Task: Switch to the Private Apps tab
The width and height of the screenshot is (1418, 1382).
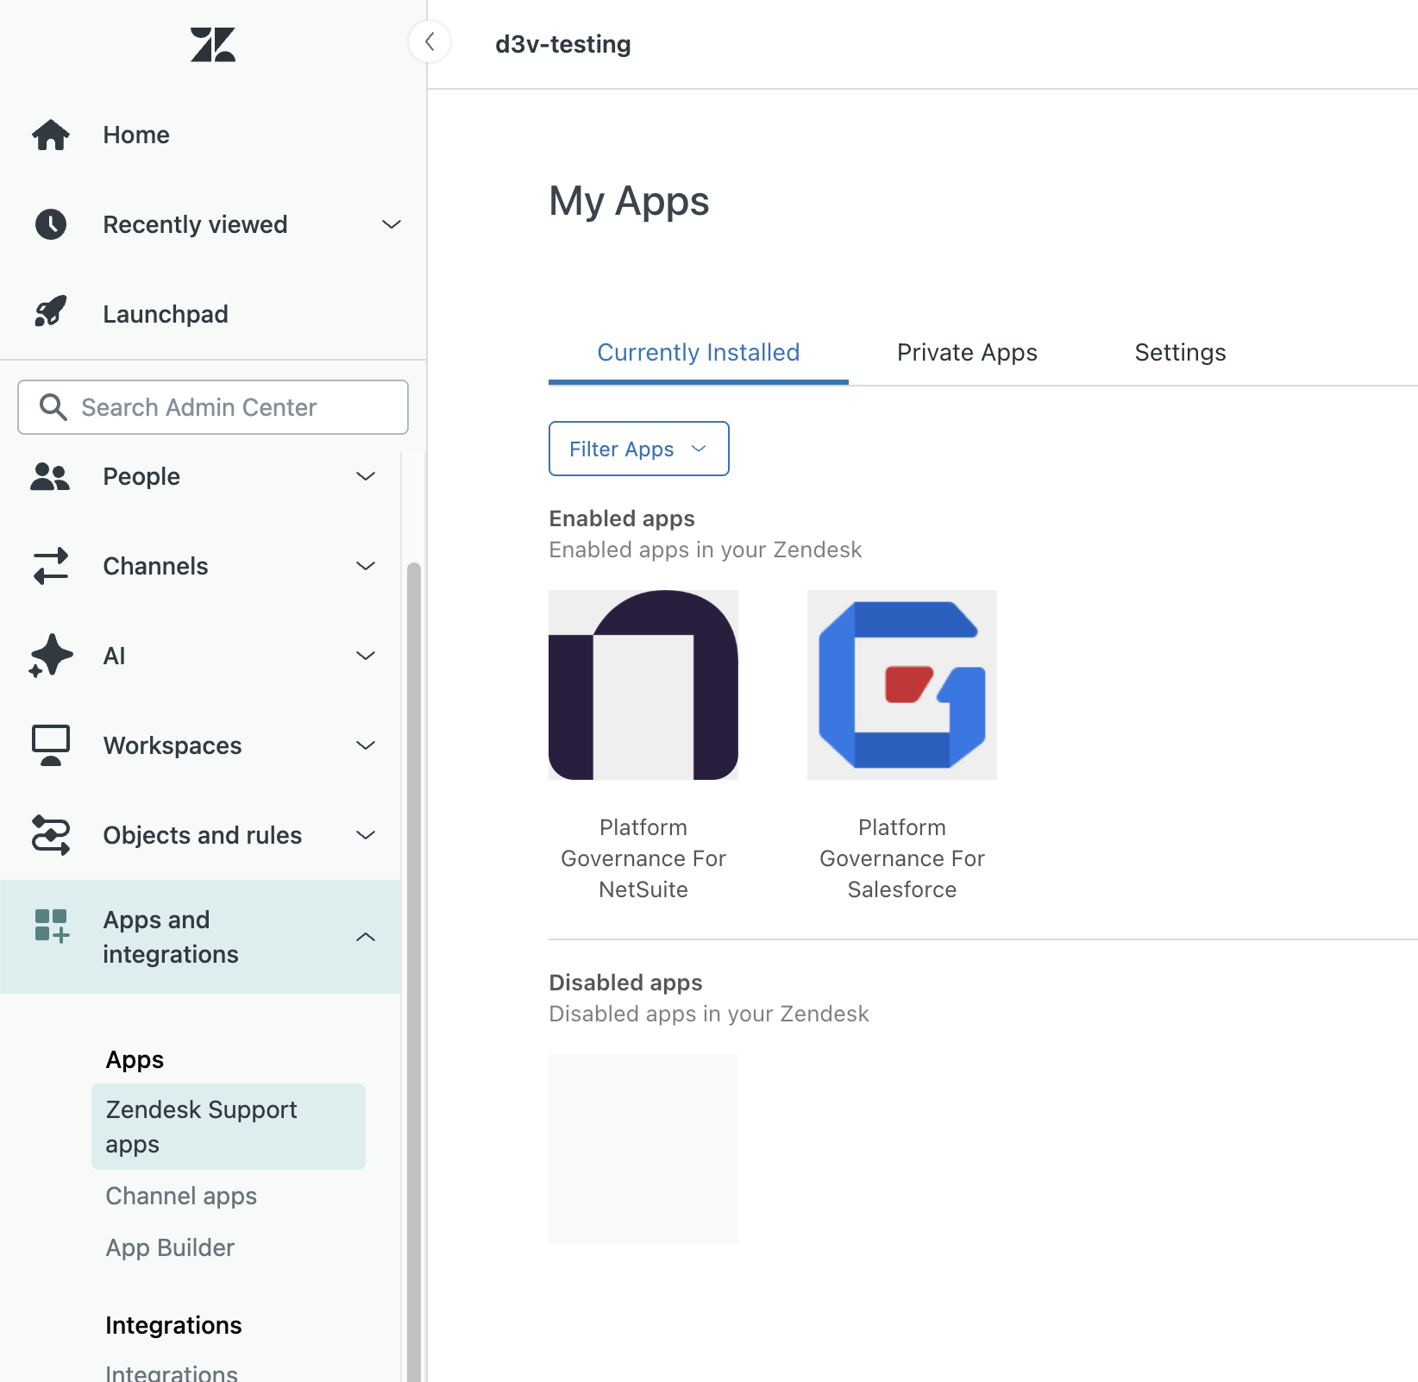Action: [x=966, y=352]
